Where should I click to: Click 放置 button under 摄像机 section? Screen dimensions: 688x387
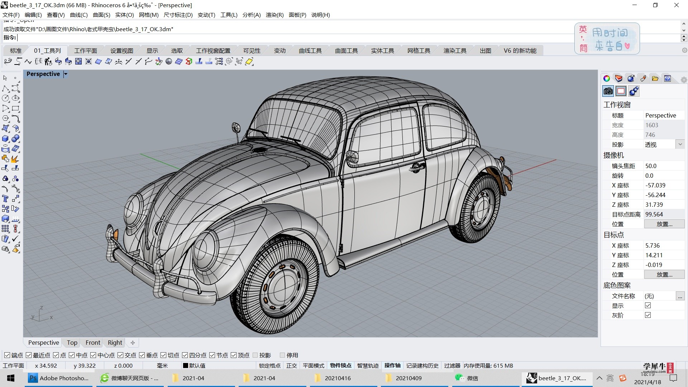point(664,224)
